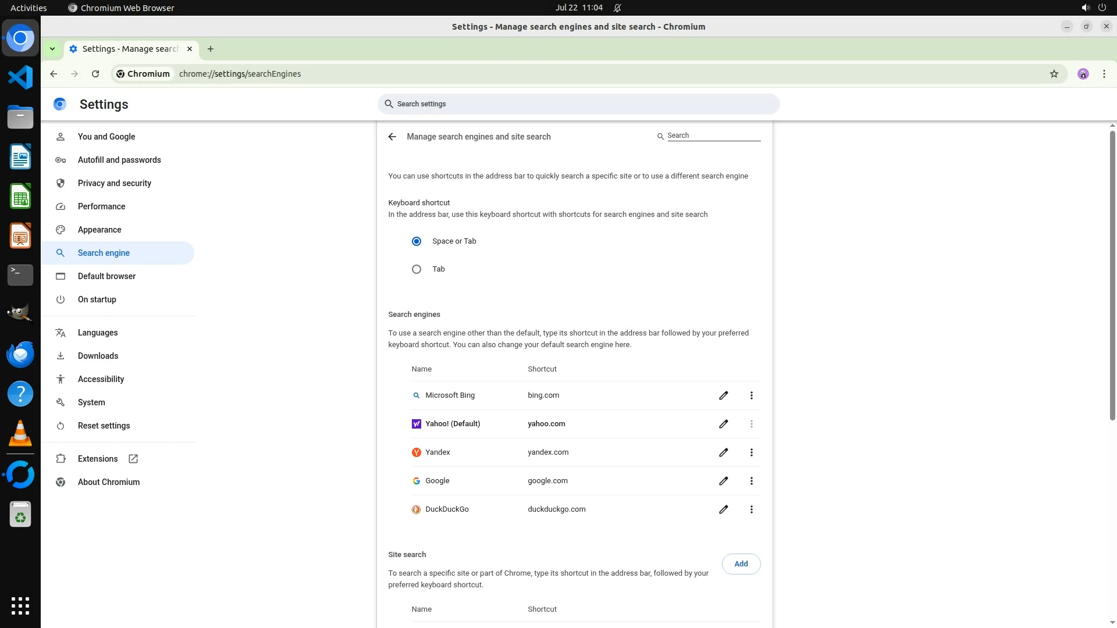This screenshot has height=628, width=1117.
Task: Click the edit pencil for Yandex
Action: pos(723,452)
